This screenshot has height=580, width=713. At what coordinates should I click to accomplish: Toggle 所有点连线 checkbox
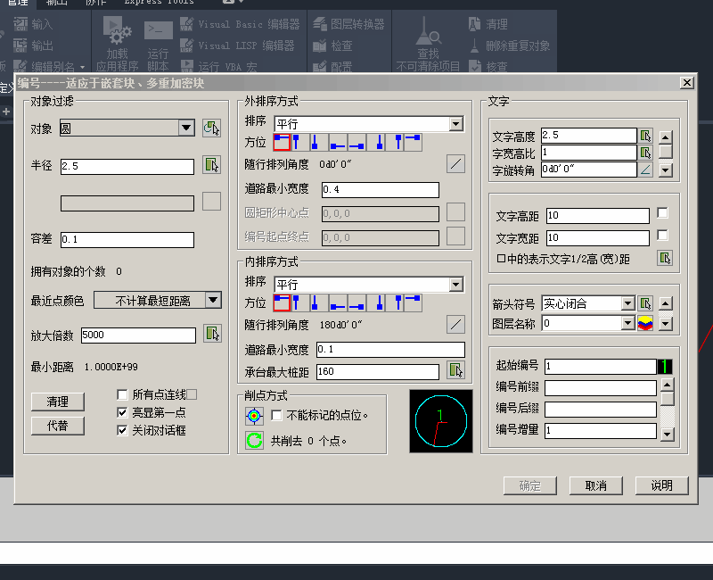(122, 394)
